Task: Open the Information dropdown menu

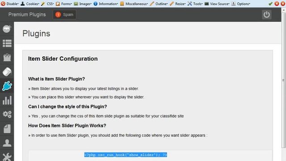Action: click(x=106, y=4)
